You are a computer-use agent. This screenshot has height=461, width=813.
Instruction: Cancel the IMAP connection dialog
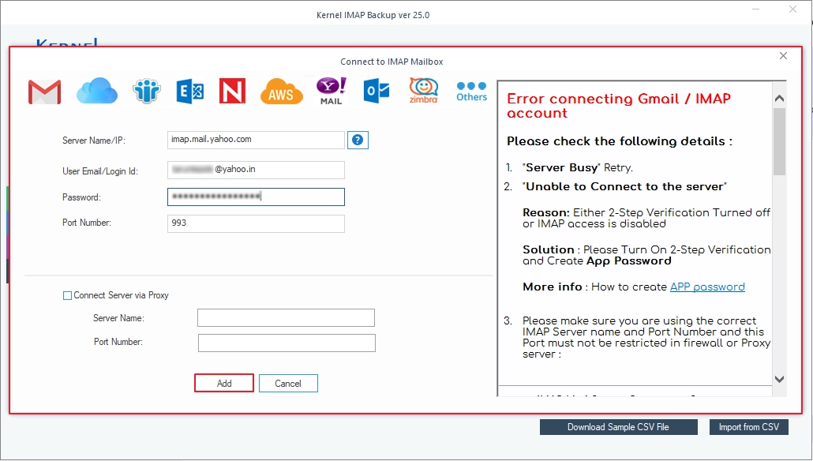288,383
